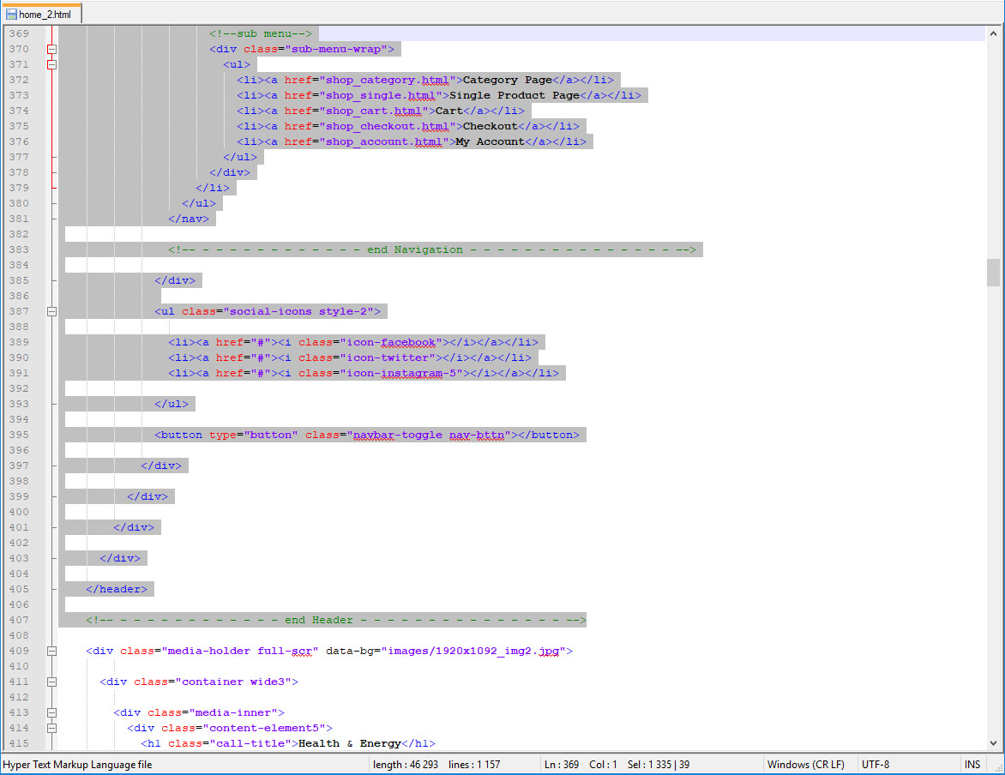Select the home_2.html tab
The width and height of the screenshot is (1005, 775).
tap(44, 15)
